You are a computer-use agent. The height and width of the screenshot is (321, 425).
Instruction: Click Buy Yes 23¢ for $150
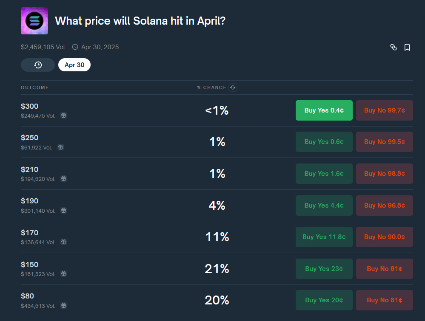coord(324,269)
